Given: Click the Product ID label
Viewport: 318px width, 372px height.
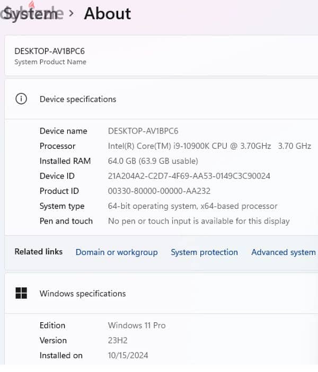Looking at the screenshot, I should (59, 191).
